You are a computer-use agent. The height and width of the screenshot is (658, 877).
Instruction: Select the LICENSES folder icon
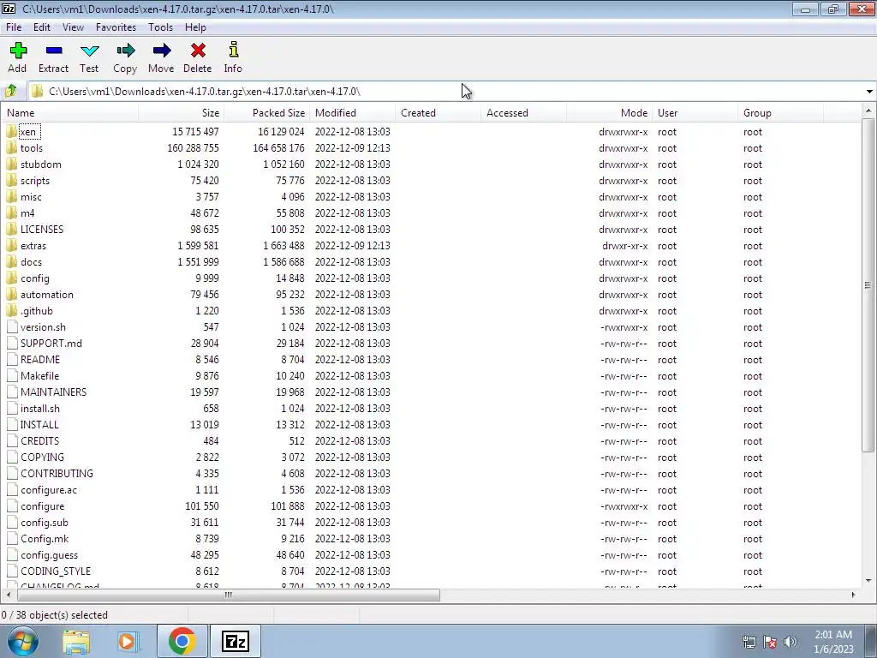click(x=12, y=229)
